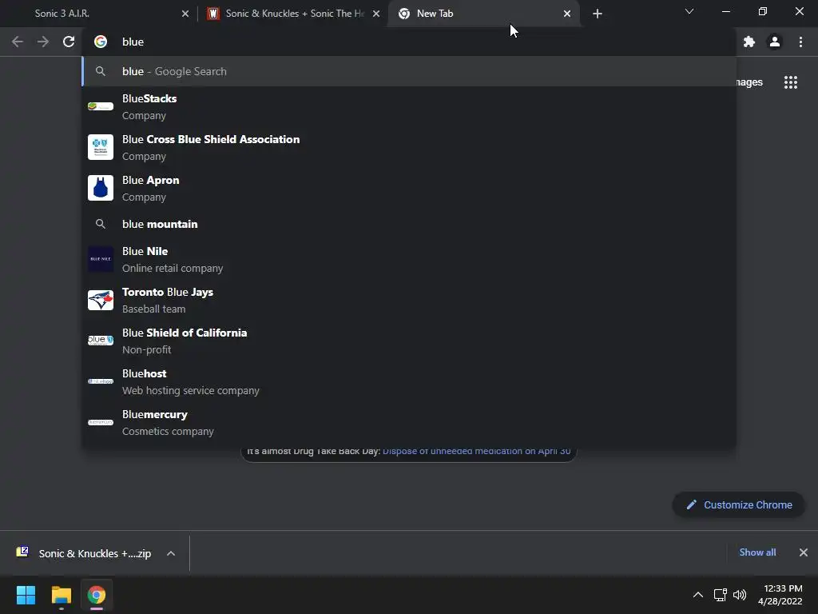Click the Blue Shield of California logo
Viewport: 818px width, 614px height.
tap(101, 341)
